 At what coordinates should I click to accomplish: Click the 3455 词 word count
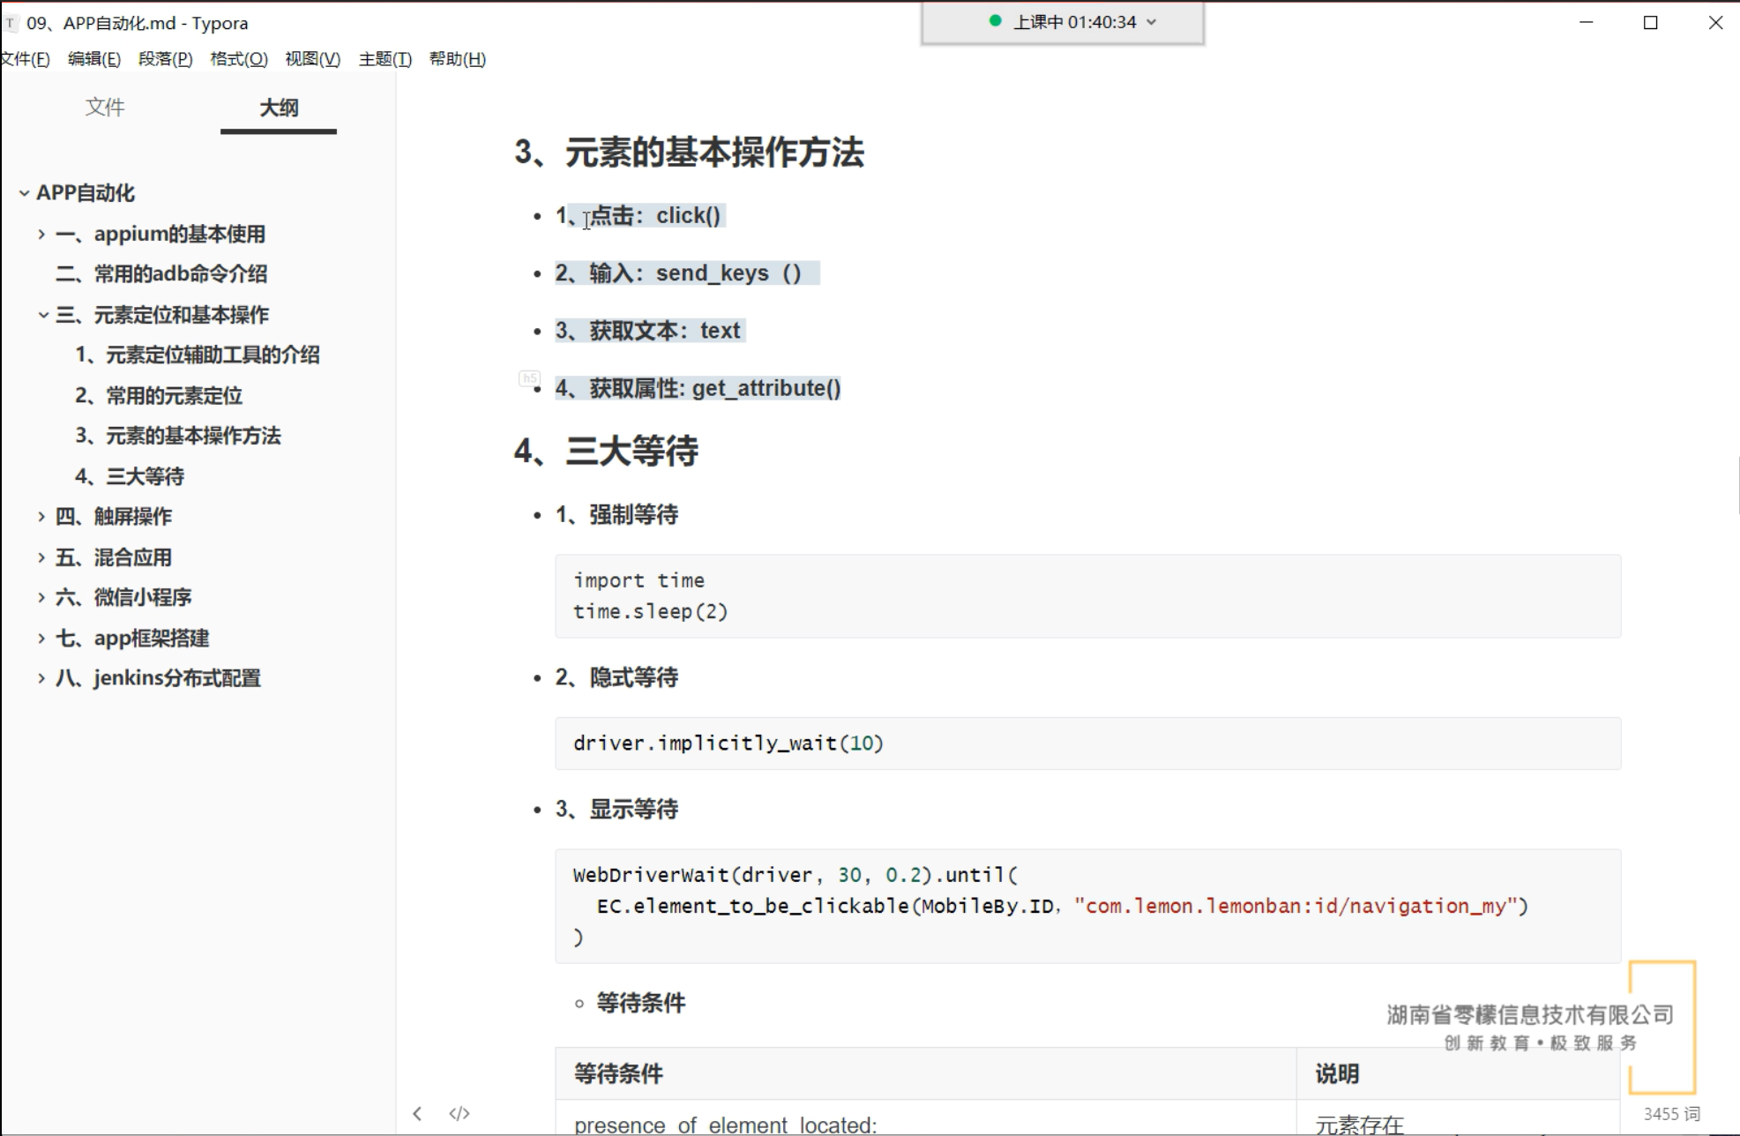(x=1670, y=1114)
